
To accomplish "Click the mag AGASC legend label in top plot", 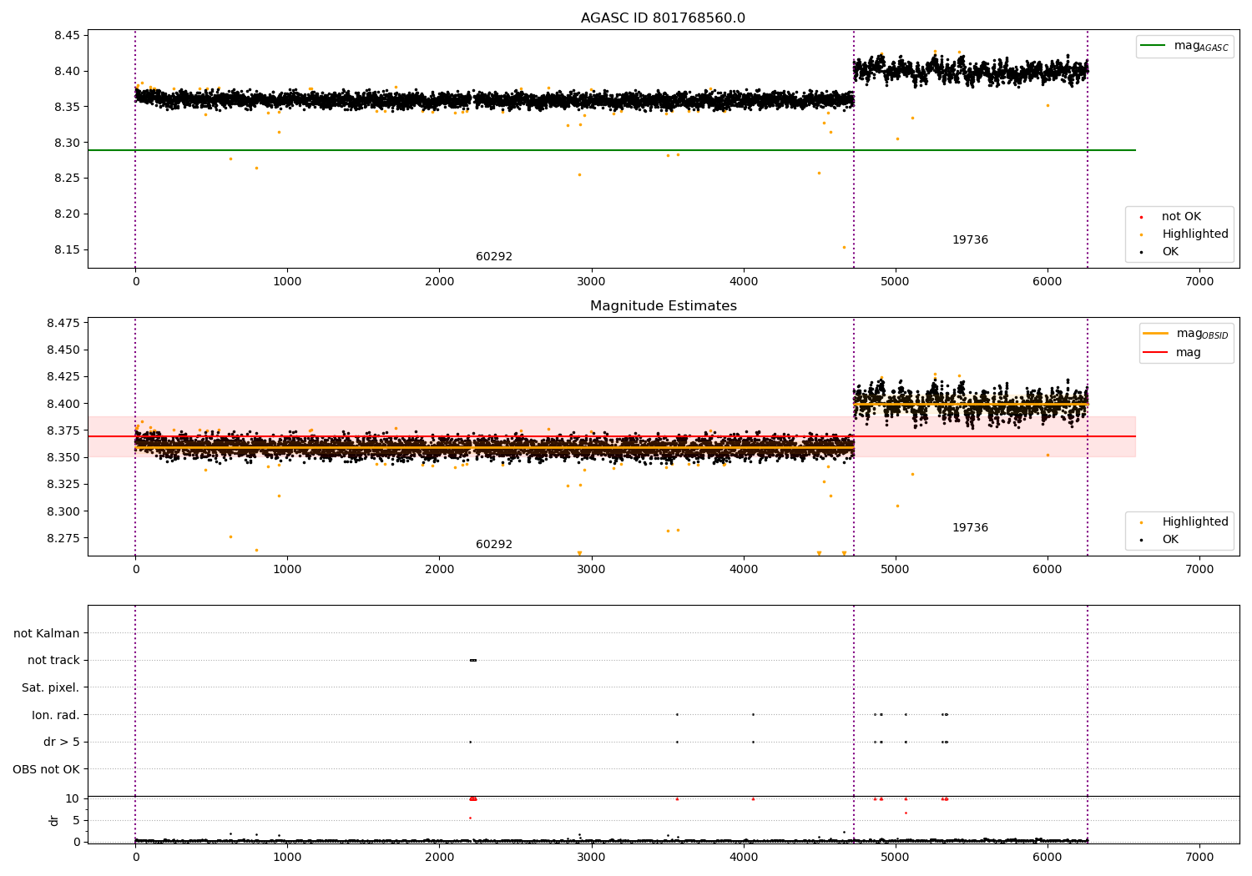I will tap(1201, 47).
